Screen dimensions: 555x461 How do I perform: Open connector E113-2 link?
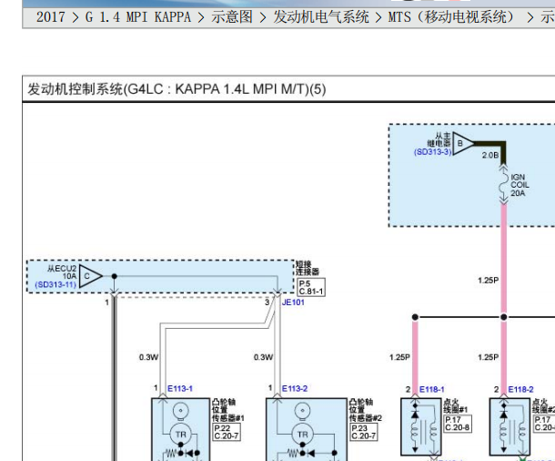295,389
